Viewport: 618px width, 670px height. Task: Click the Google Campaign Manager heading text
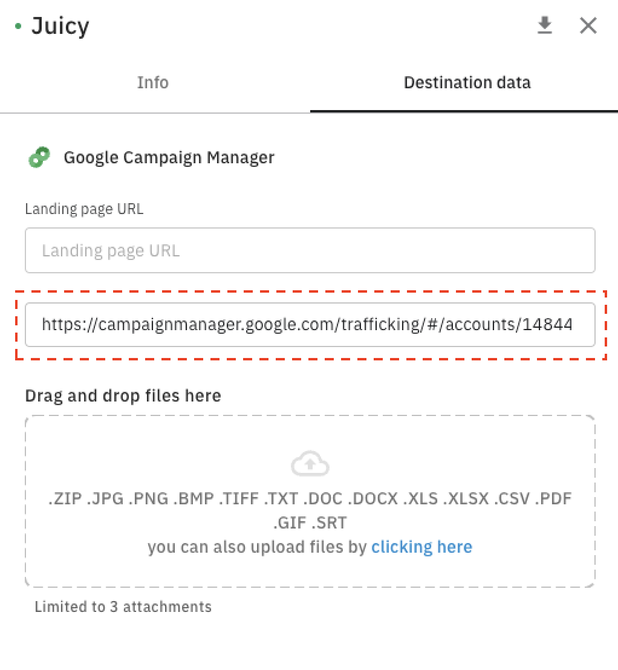point(169,158)
